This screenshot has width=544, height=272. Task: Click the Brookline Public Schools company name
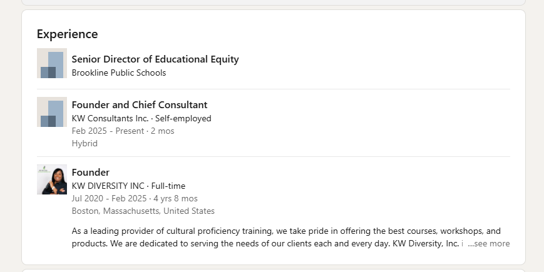click(119, 73)
